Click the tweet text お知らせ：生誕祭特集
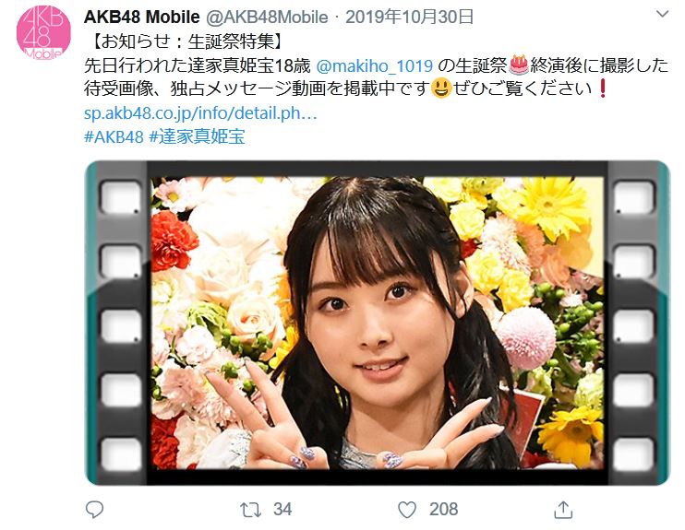 pyautogui.click(x=187, y=41)
